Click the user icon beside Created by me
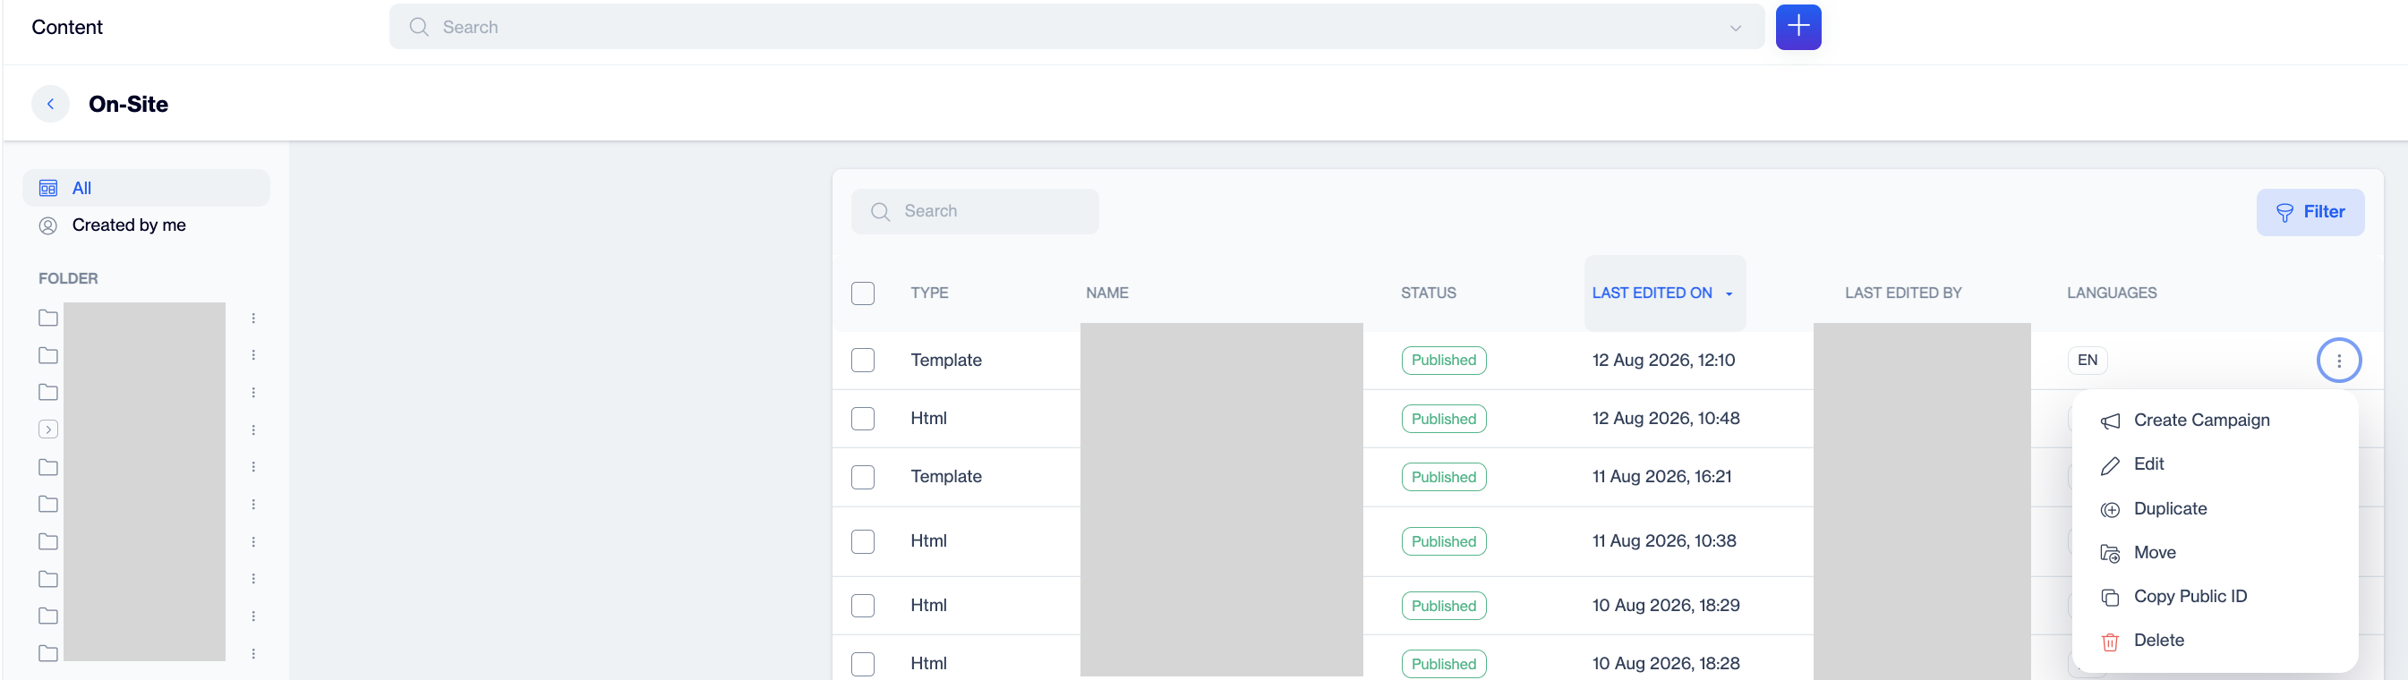2408x680 pixels. pos(48,225)
